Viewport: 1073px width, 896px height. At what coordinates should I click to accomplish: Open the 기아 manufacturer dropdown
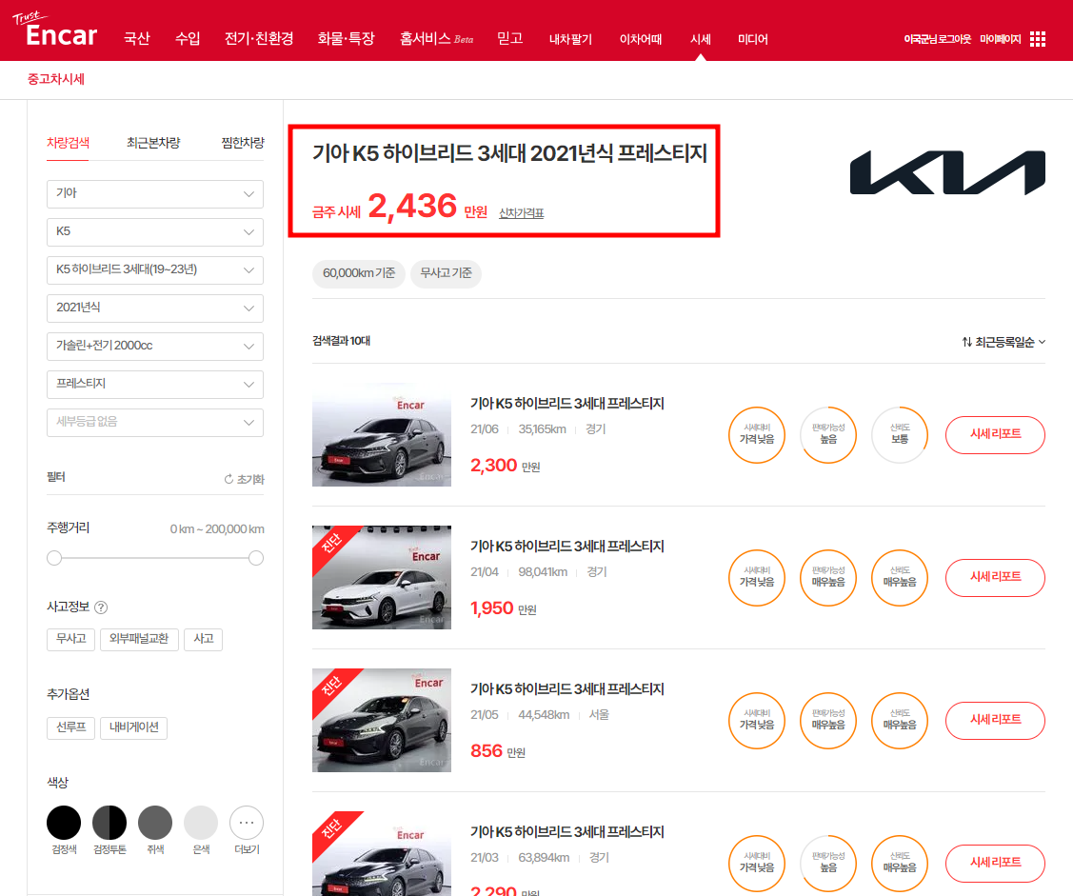point(155,193)
